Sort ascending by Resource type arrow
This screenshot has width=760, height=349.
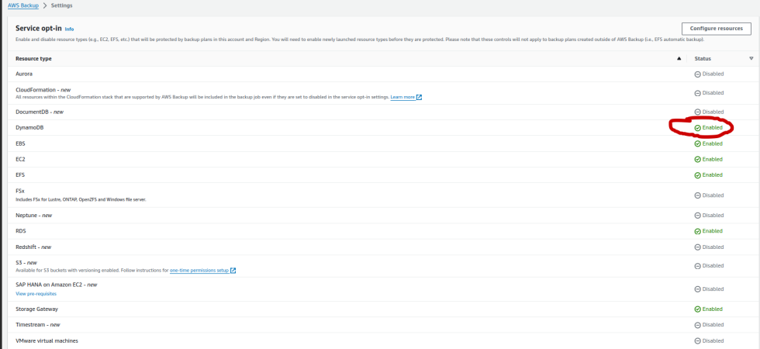click(x=679, y=59)
